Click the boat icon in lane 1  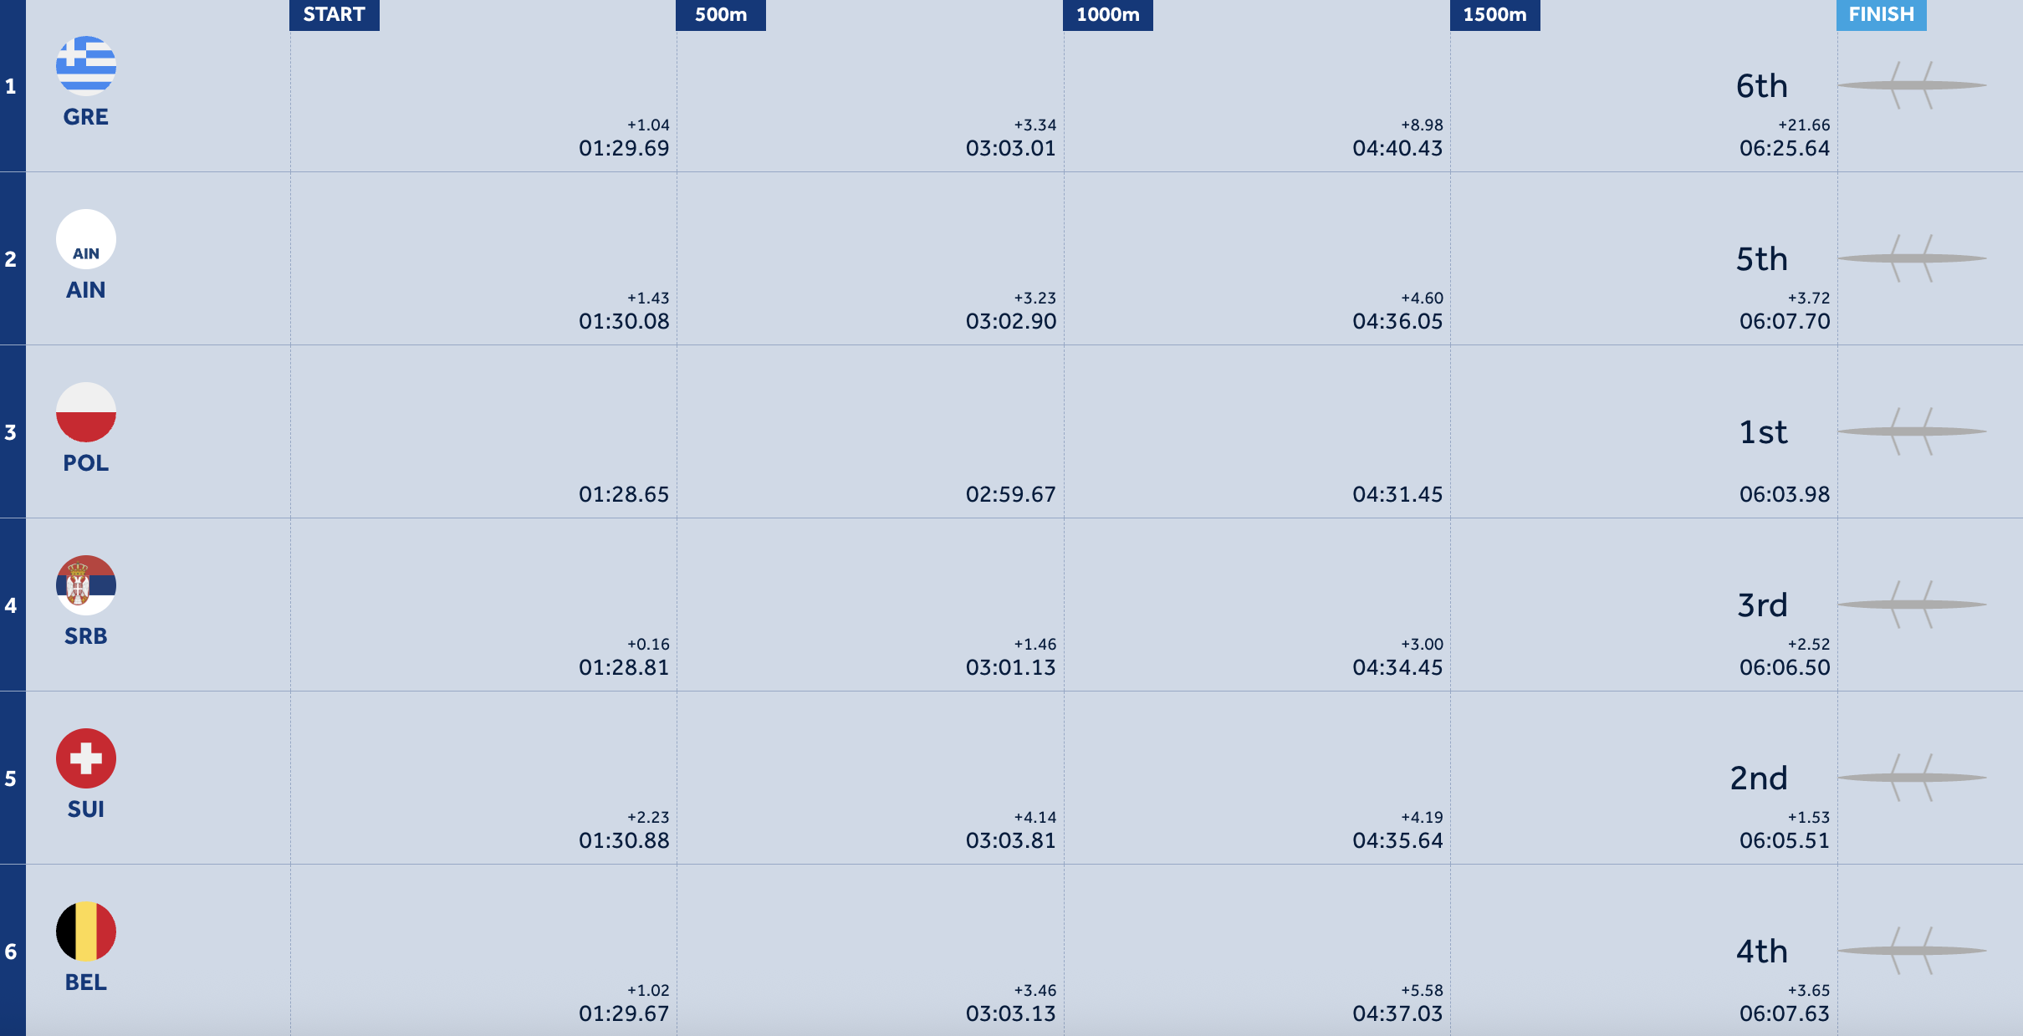(x=1912, y=85)
